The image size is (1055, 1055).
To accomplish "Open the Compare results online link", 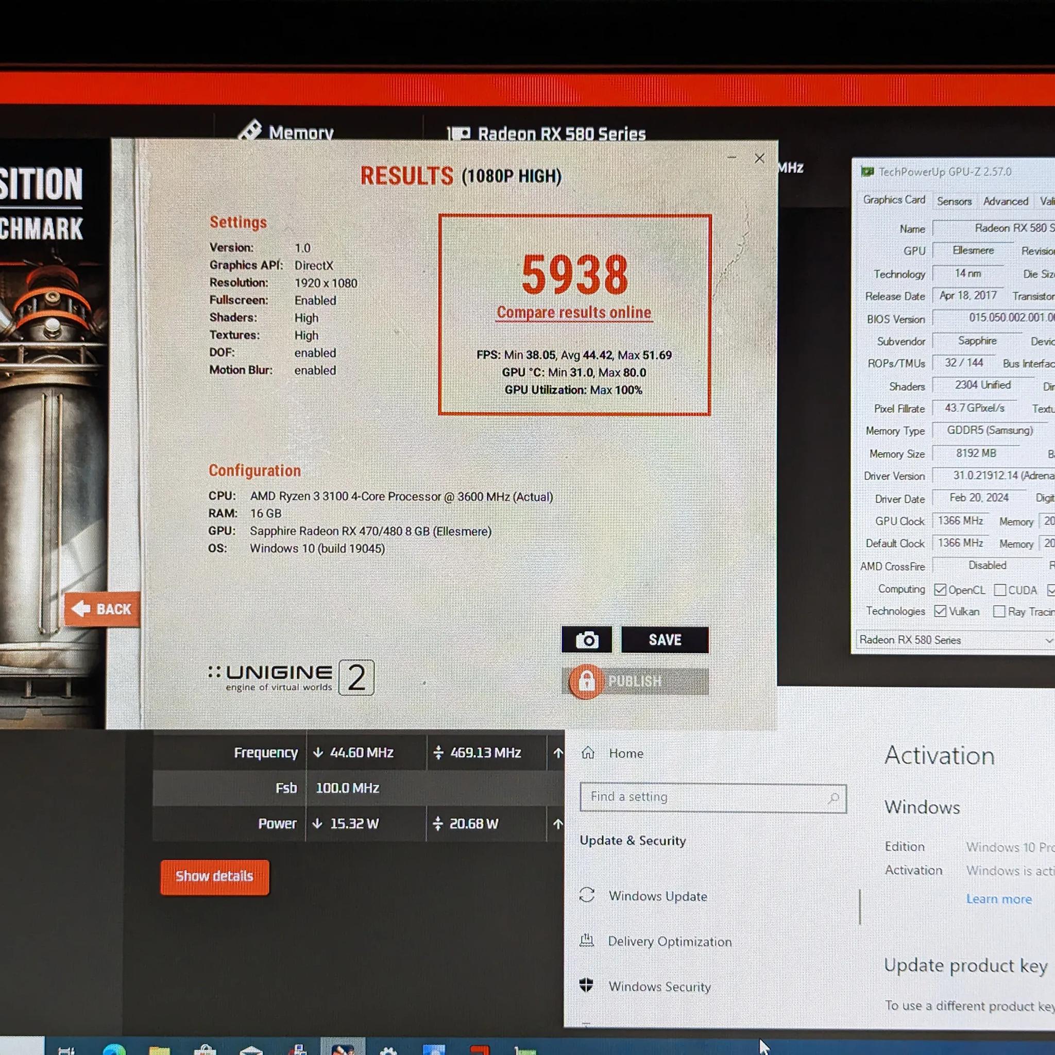I will (x=574, y=312).
